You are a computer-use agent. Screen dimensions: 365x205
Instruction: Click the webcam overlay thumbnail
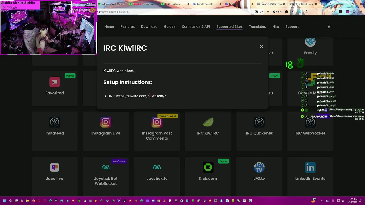tap(48, 27)
